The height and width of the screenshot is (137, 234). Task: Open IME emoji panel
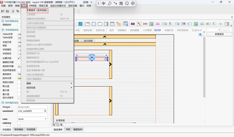tap(127, 3)
